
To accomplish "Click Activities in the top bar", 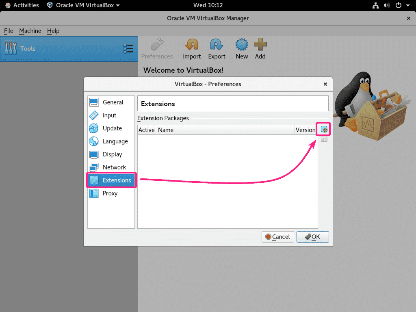I will click(x=22, y=5).
